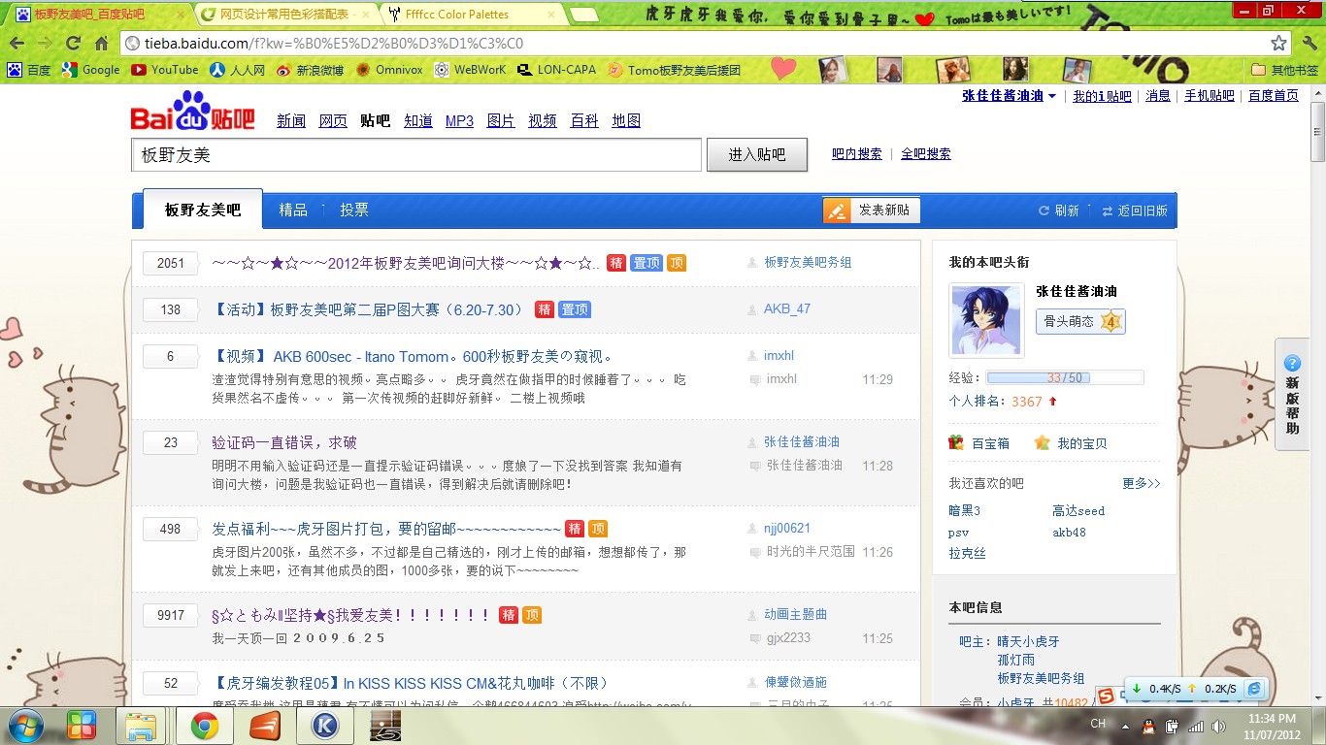
Task: Open 知道 navigation link
Action: (418, 120)
